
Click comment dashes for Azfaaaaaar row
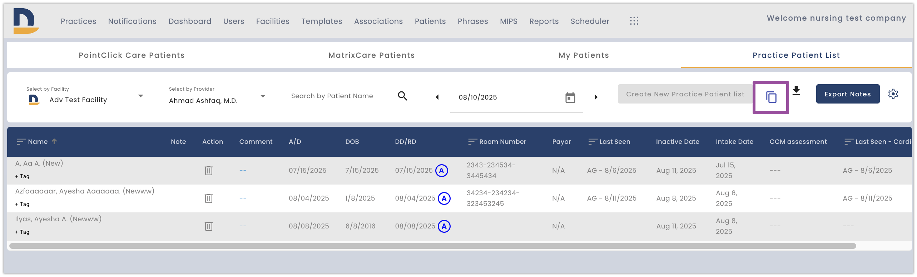coord(243,198)
